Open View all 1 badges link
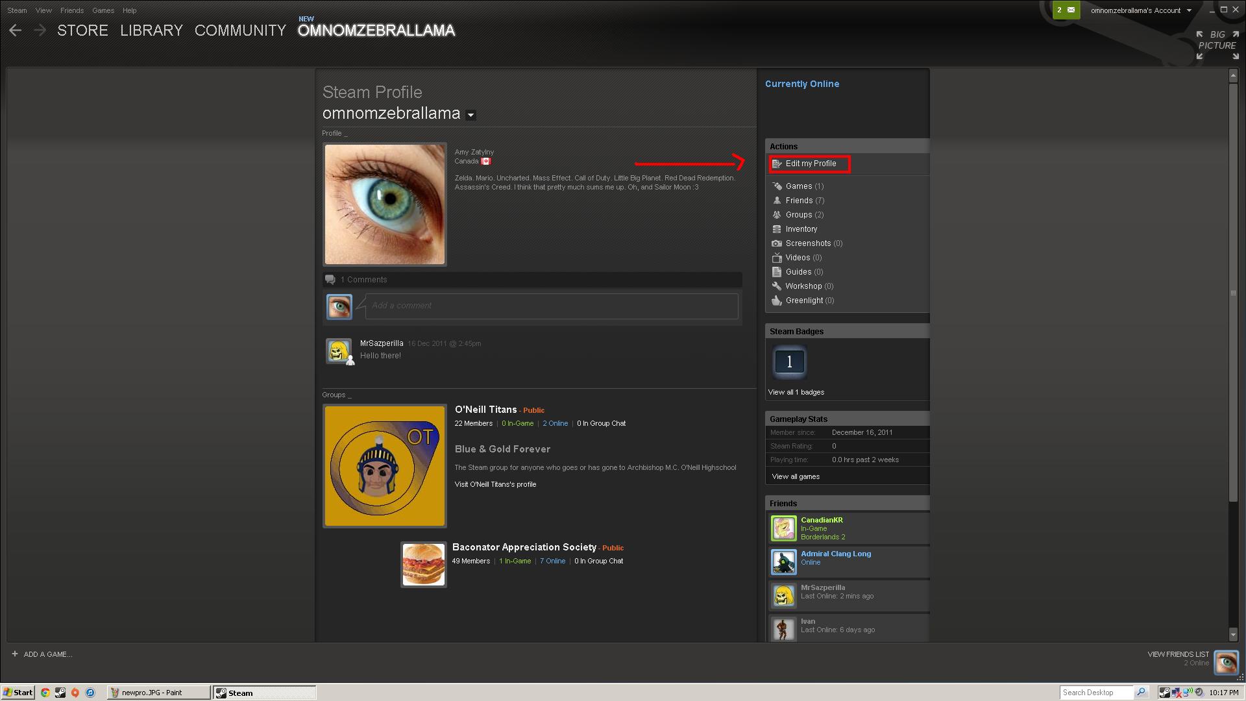 click(x=796, y=392)
